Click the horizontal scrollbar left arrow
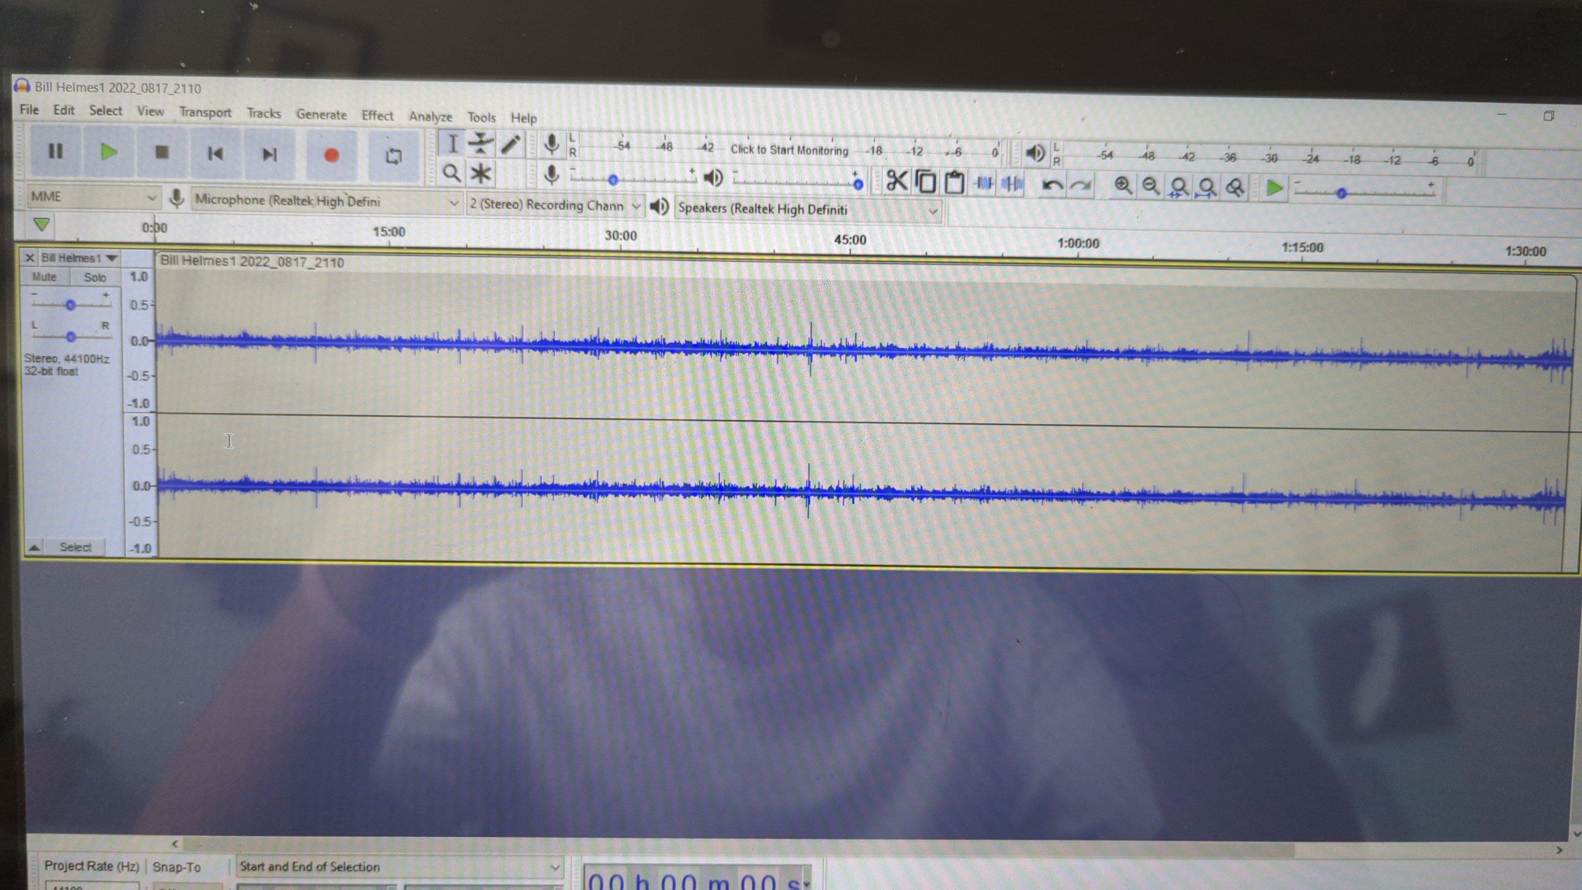The width and height of the screenshot is (1582, 890). pos(175,844)
